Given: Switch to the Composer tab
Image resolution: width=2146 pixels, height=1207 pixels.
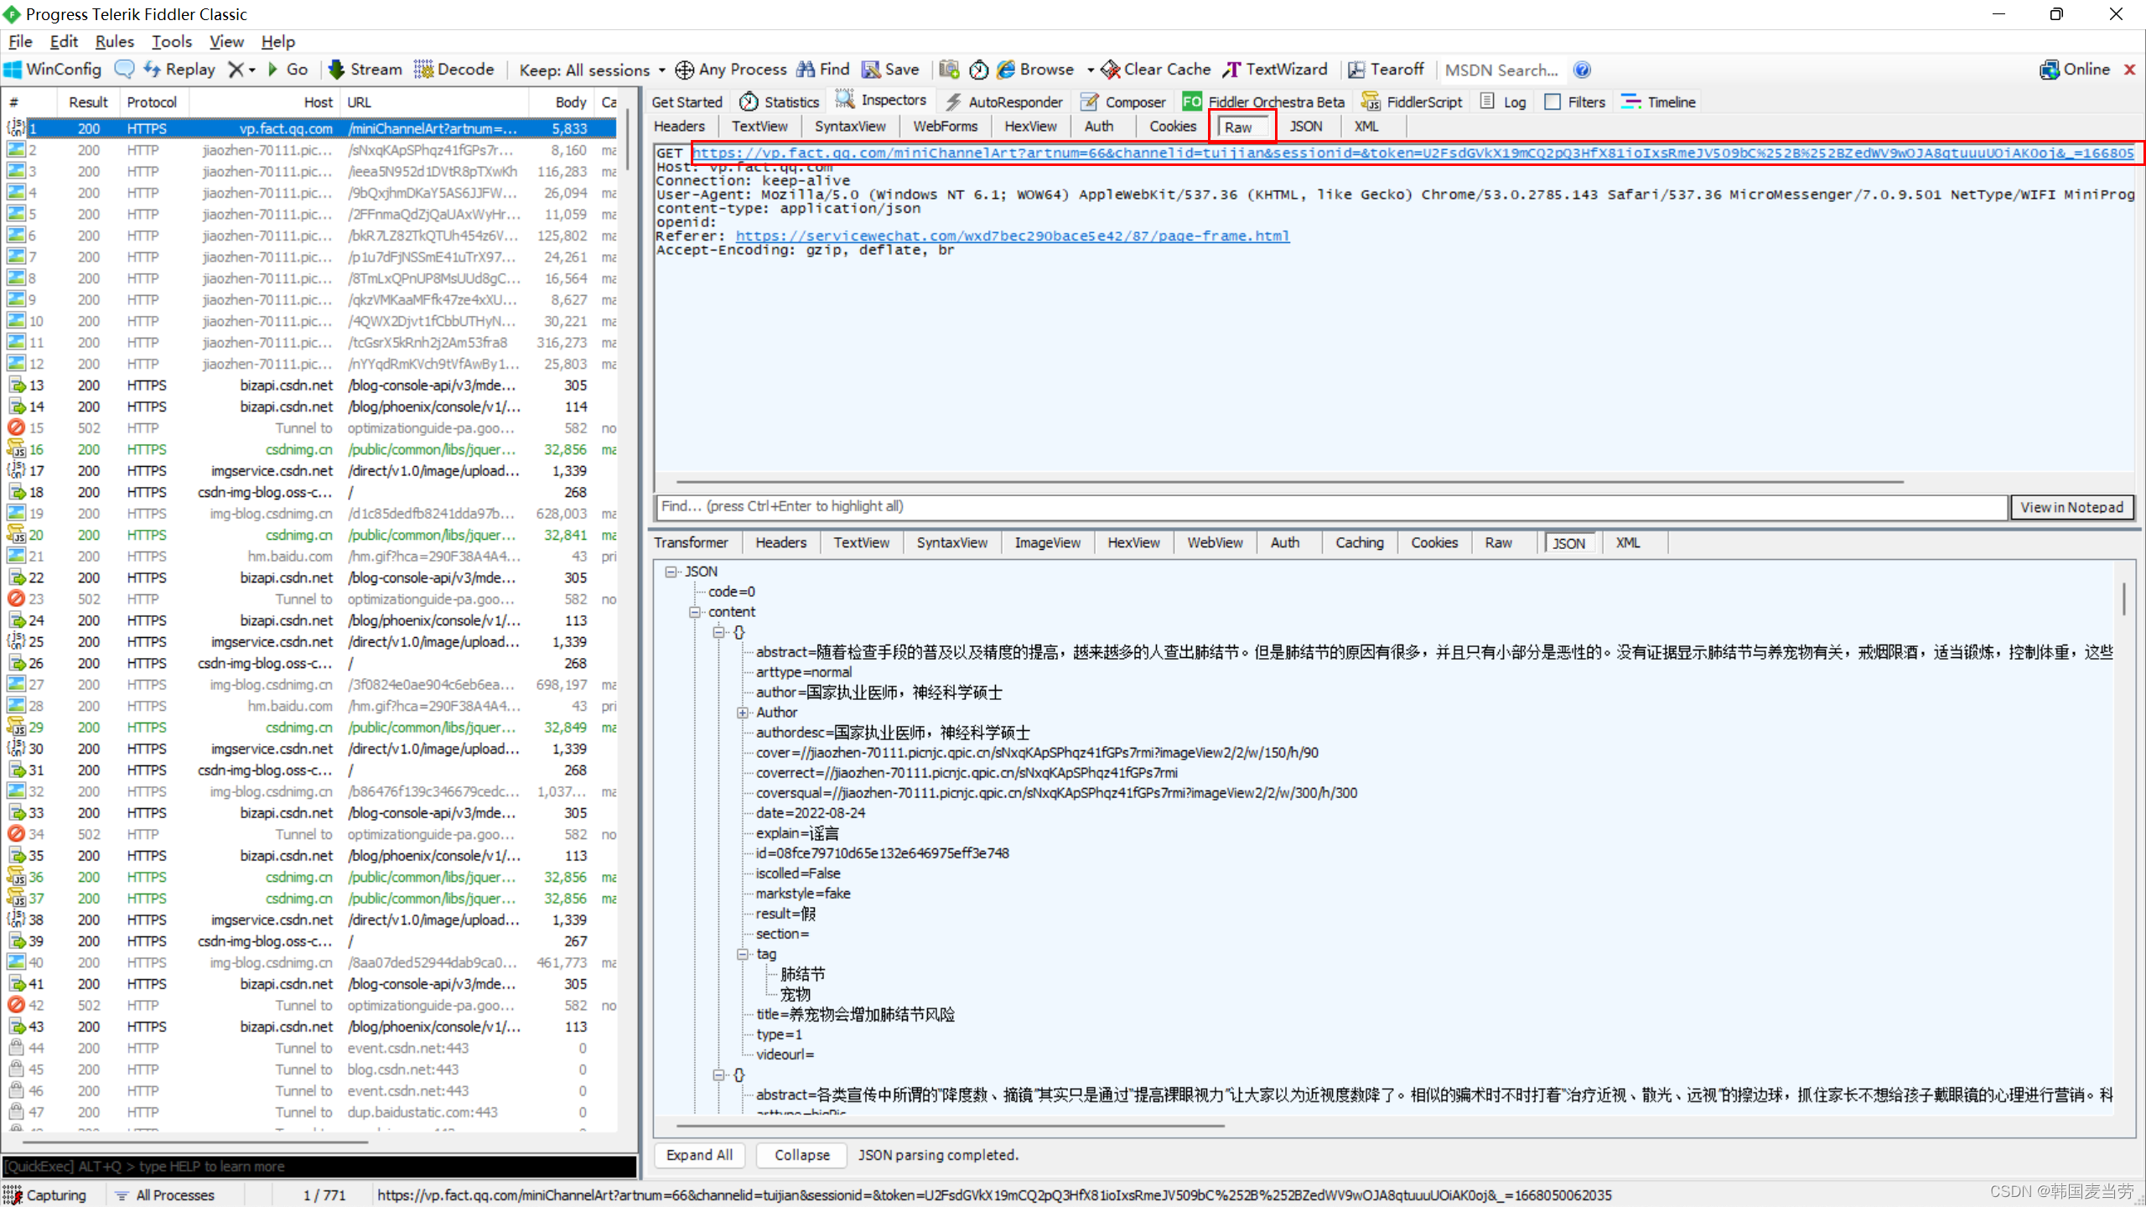Looking at the screenshot, I should [x=1123, y=101].
